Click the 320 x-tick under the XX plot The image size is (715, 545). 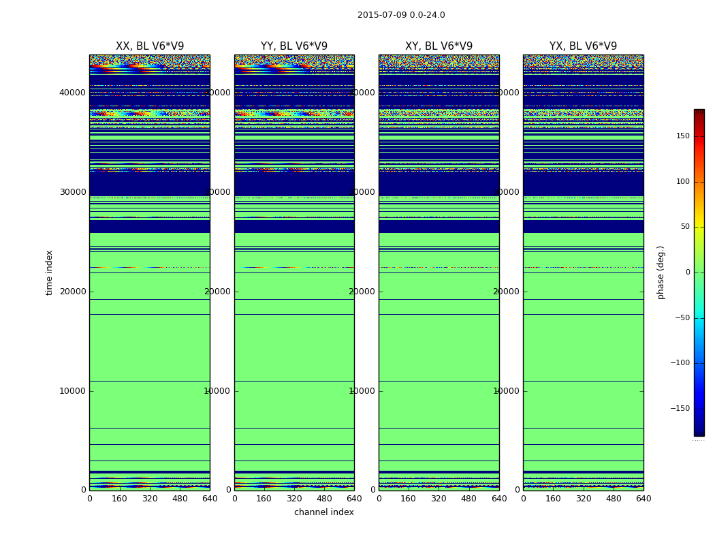click(150, 499)
